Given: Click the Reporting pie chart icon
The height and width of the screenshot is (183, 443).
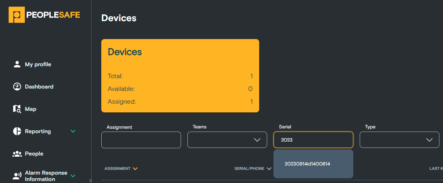Looking at the screenshot, I should point(17,131).
